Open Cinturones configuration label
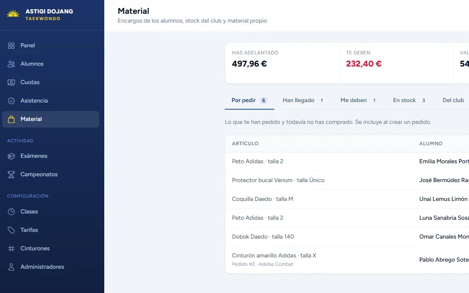The width and height of the screenshot is (469, 293). (x=35, y=249)
